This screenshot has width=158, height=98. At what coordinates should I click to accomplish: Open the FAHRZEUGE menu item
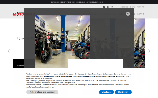[75, 14]
